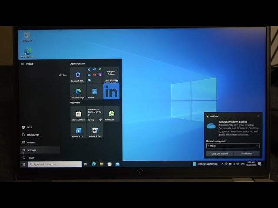This screenshot has height=208, width=278.
Task: Open the Movies & TV tile
Action: tap(78, 130)
